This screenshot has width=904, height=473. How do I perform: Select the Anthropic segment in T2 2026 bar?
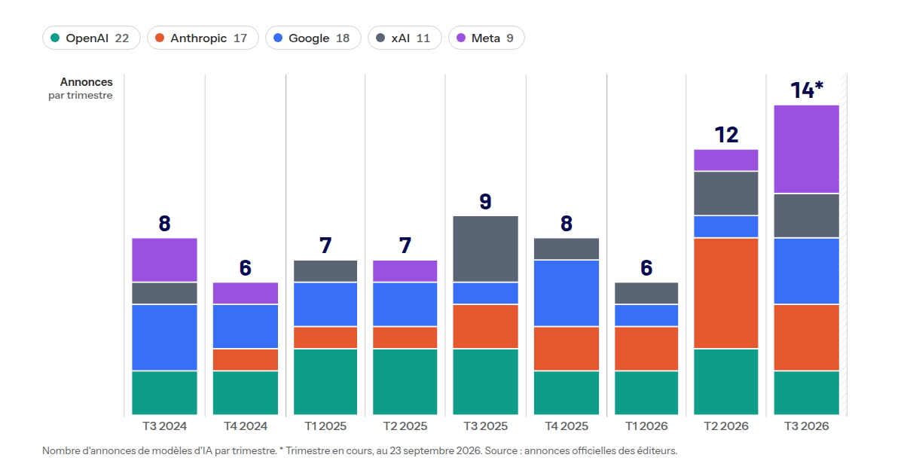tap(726, 293)
